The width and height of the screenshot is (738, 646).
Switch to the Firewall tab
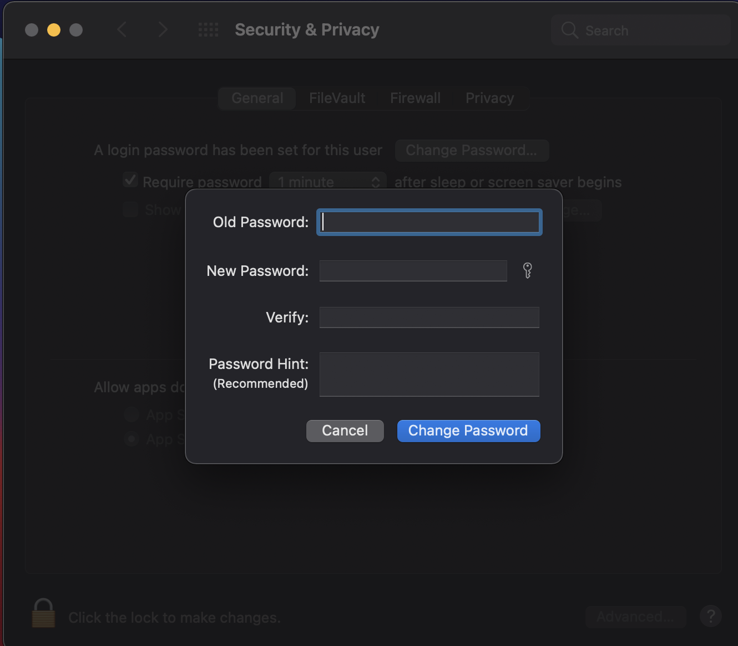point(415,98)
